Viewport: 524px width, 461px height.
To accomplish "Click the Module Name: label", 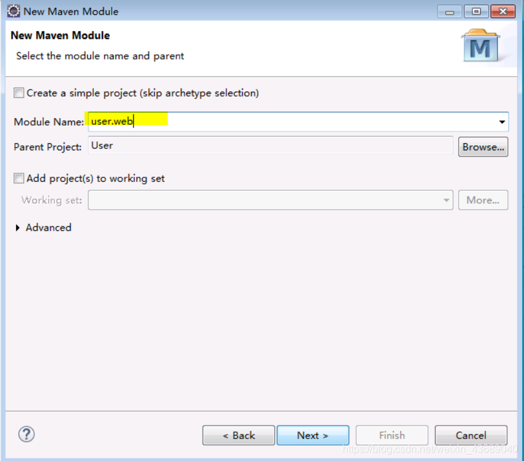I will [49, 122].
